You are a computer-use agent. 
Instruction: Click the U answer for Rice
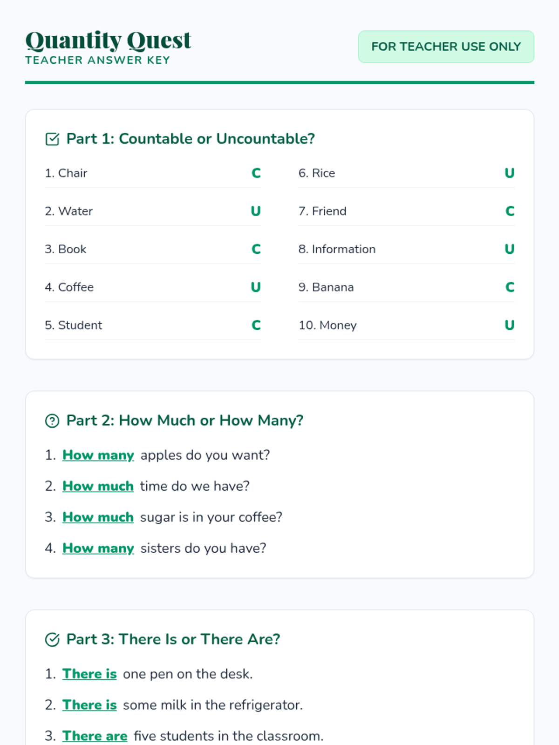point(509,173)
